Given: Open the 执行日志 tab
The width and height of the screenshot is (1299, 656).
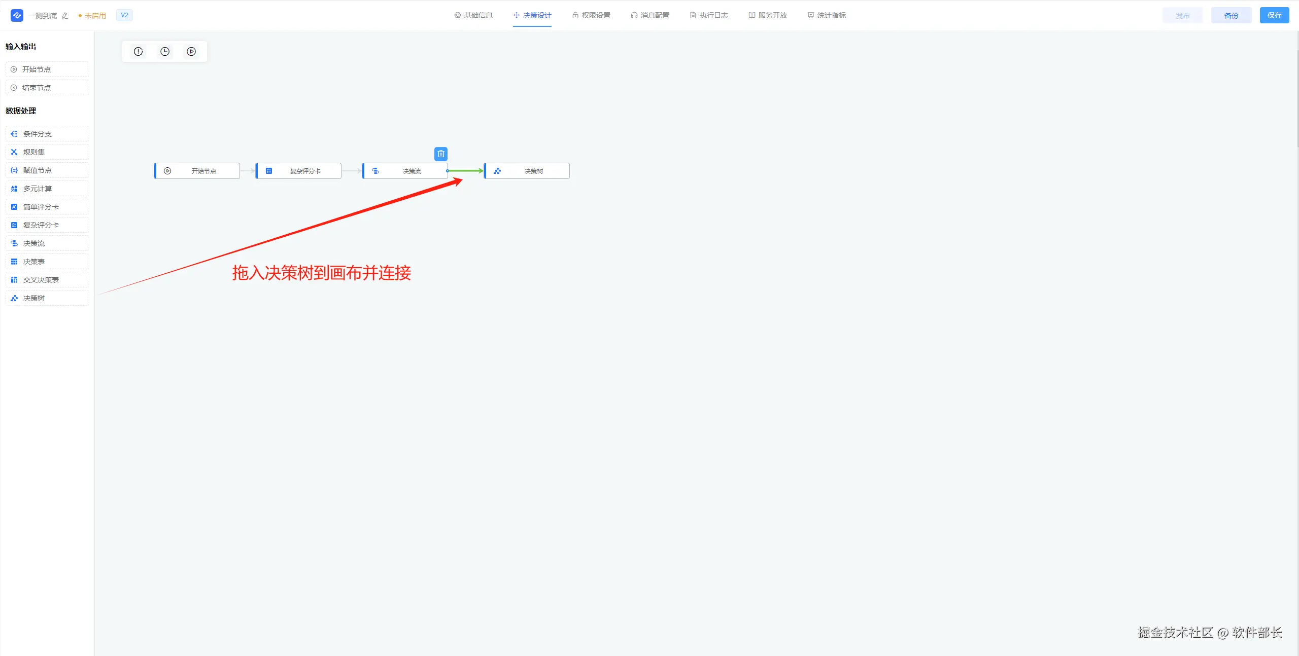Looking at the screenshot, I should [709, 15].
